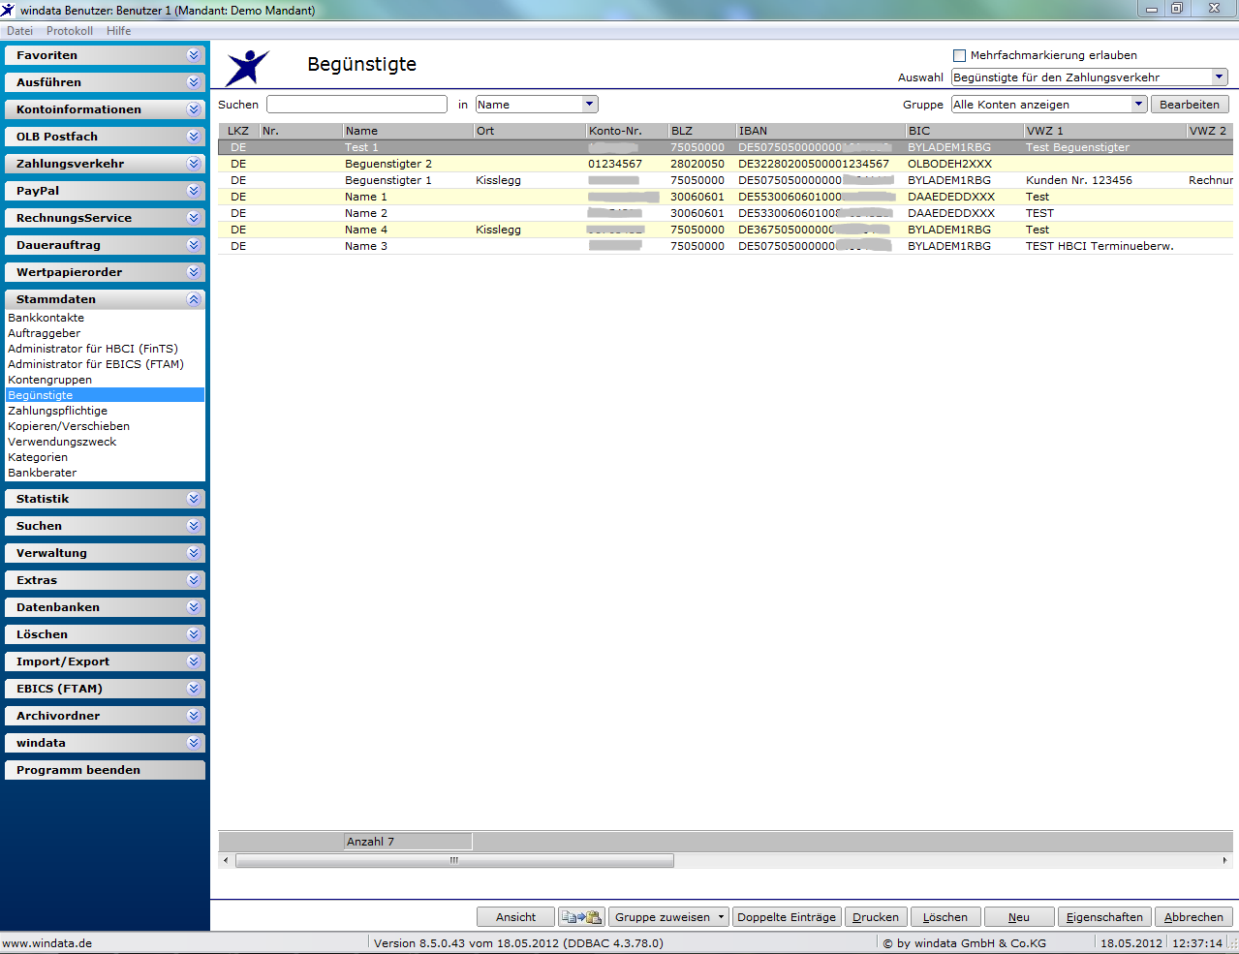Open the Gruppe zuweisen dropdown button

pyautogui.click(x=669, y=917)
